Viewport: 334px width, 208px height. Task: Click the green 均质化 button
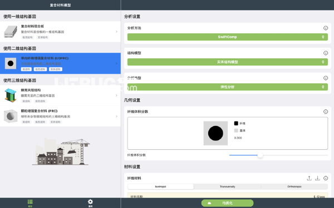click(x=227, y=203)
